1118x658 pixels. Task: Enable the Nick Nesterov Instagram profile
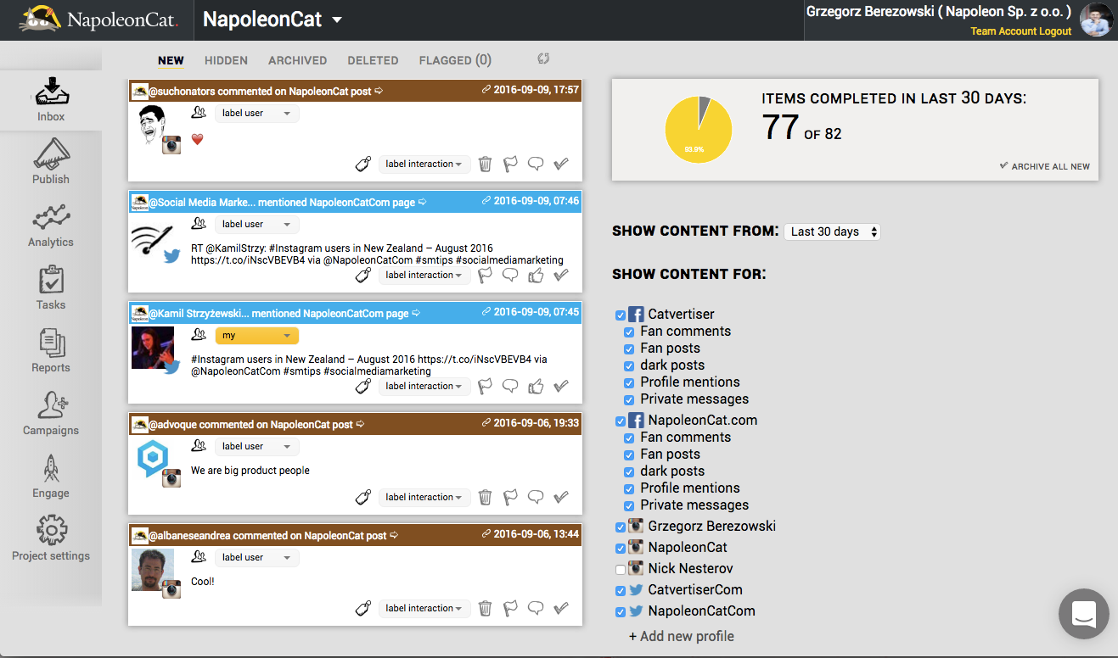pyautogui.click(x=621, y=570)
